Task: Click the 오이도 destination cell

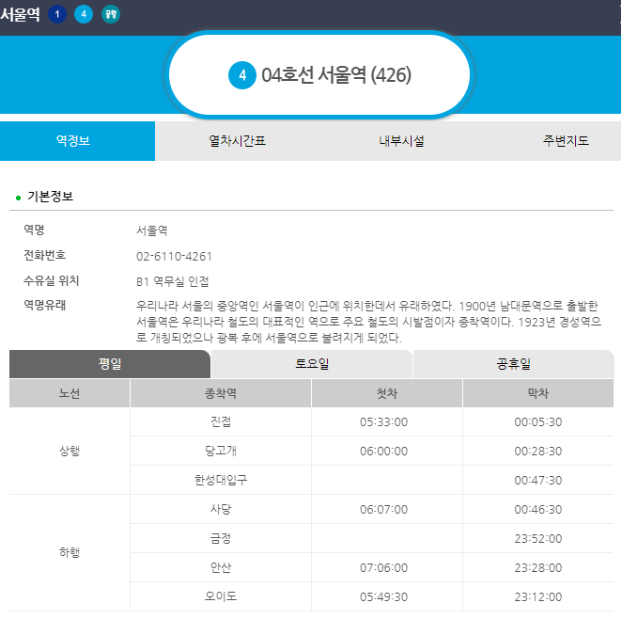Action: pos(221,596)
